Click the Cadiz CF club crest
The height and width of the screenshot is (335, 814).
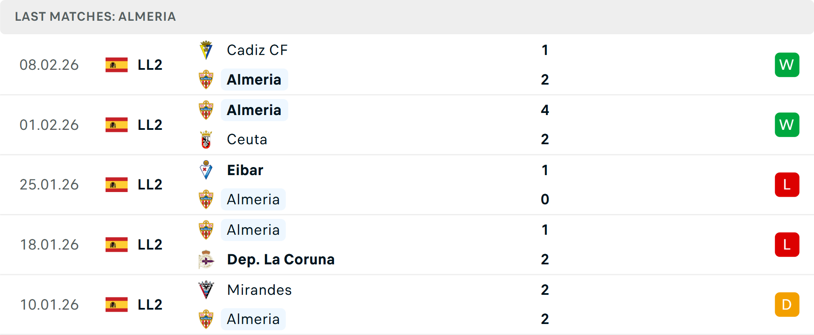pyautogui.click(x=206, y=50)
